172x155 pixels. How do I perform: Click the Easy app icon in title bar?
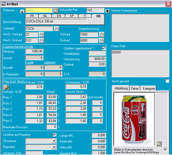tap(4, 4)
